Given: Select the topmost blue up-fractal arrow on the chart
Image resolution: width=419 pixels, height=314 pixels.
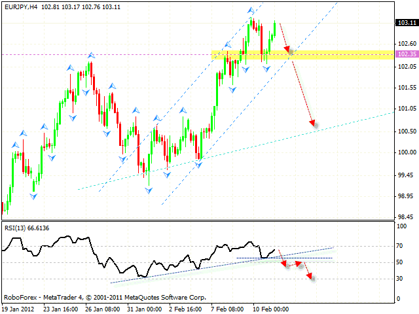Looking at the screenshot, I should [x=251, y=11].
